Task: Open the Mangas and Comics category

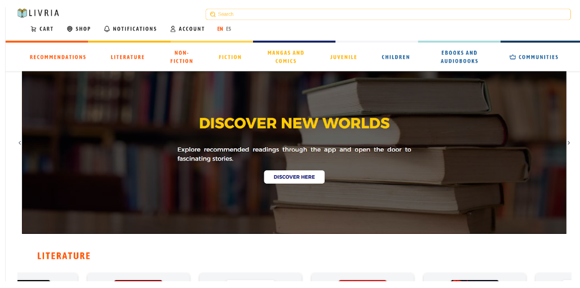Action: [286, 57]
